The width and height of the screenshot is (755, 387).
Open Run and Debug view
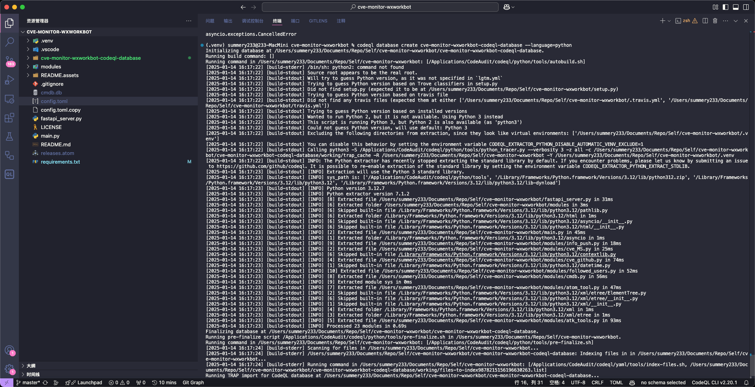point(9,80)
